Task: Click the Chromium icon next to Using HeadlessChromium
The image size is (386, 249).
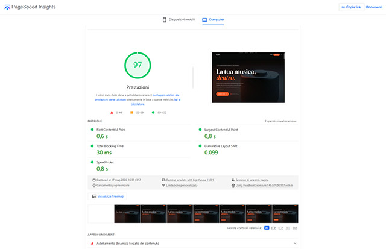Action: (x=233, y=186)
